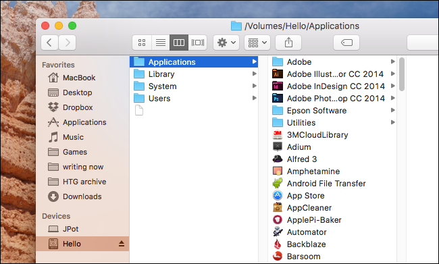Click the search field in toolbar
Screen dimensions: 439x264
(423, 43)
